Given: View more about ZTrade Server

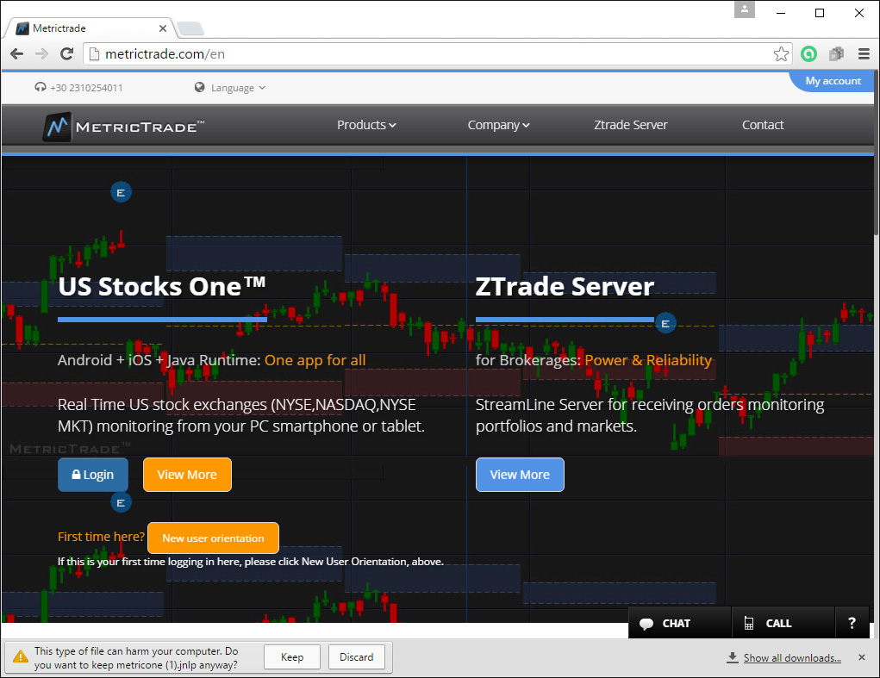Looking at the screenshot, I should [x=520, y=475].
